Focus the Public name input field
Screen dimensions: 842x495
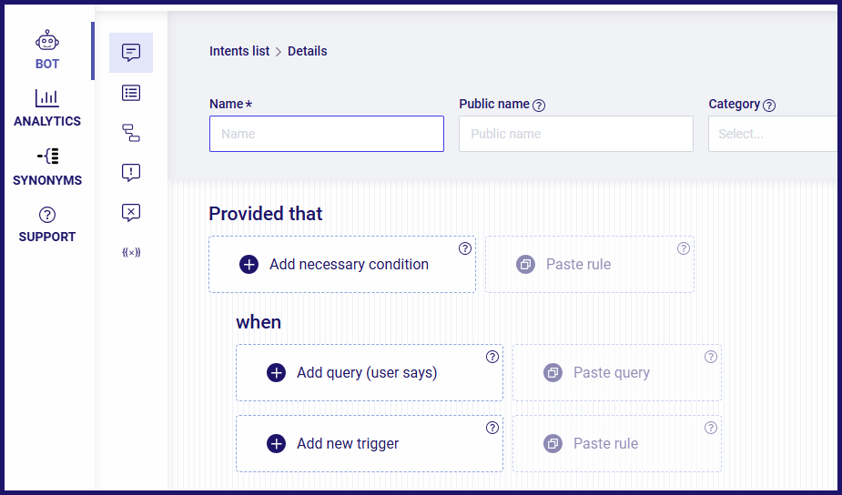point(576,134)
